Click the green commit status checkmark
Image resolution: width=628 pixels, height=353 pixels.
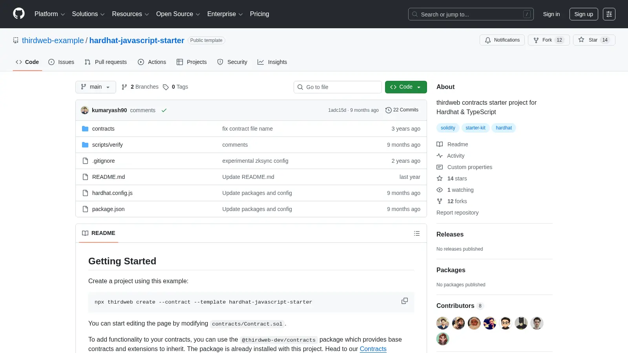(164, 110)
